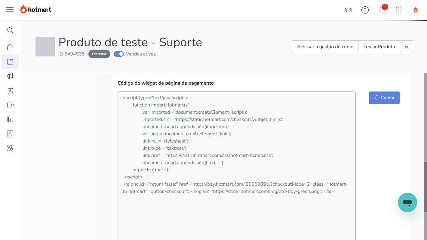
Task: Expand the dropdown arrow beside Trocar Produto
Action: point(407,47)
